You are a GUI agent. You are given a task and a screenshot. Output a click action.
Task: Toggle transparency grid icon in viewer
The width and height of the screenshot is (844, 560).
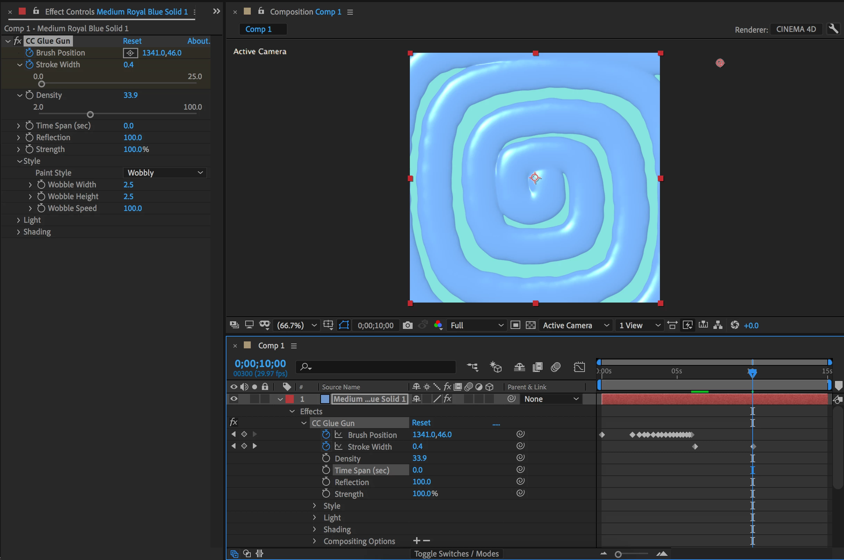click(x=530, y=325)
